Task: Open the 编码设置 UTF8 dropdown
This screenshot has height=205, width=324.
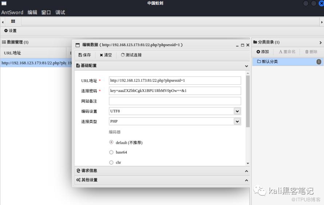Action: pyautogui.click(x=237, y=111)
